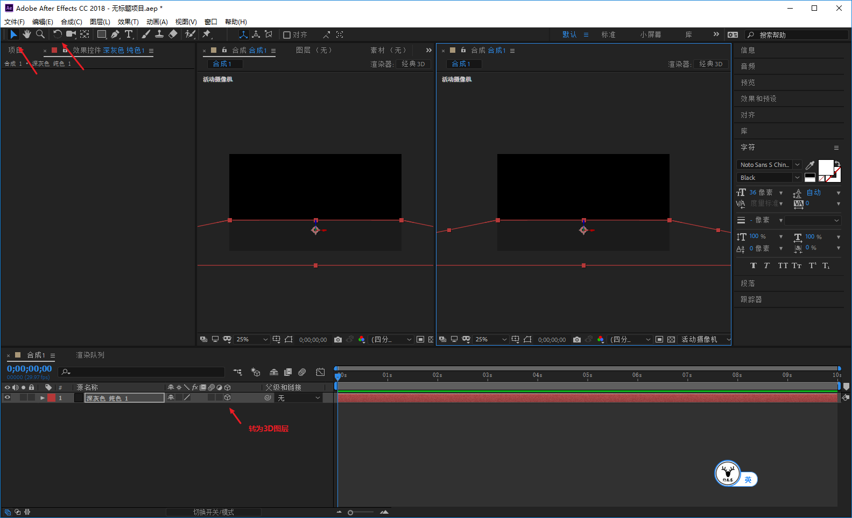Select the Puppet Pin tool
Image resolution: width=852 pixels, height=518 pixels.
pyautogui.click(x=207, y=34)
